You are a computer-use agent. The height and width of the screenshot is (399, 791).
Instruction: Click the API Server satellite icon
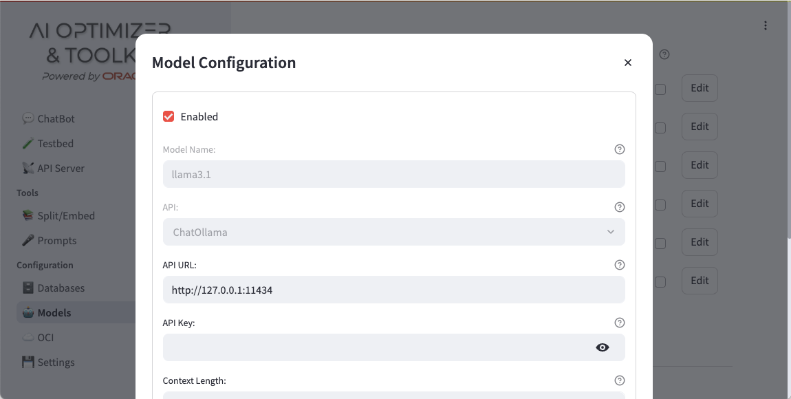click(x=28, y=168)
